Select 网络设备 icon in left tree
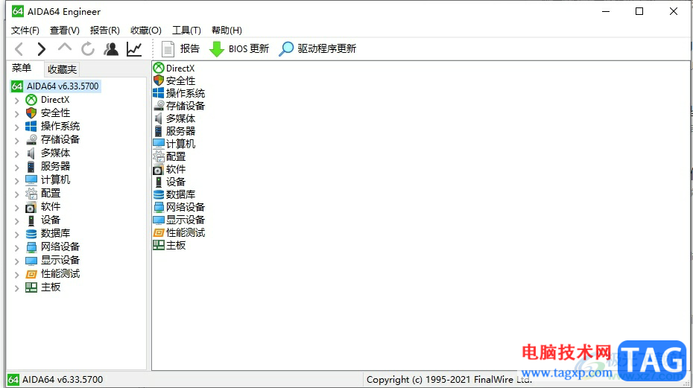The width and height of the screenshot is (693, 388). 31,247
